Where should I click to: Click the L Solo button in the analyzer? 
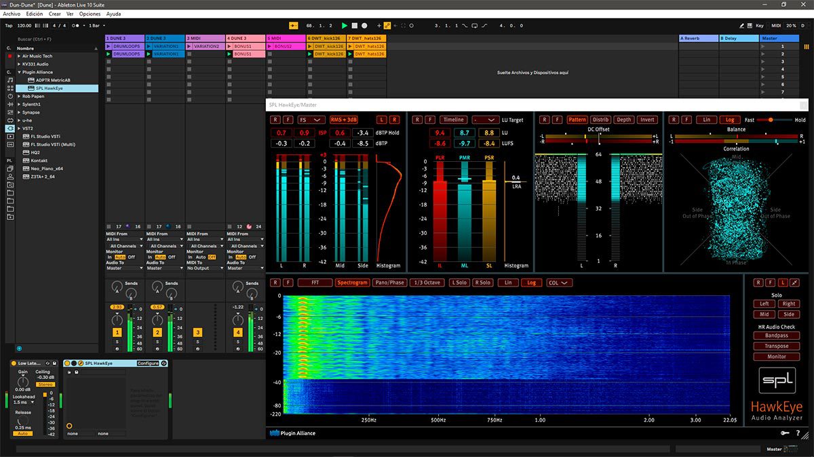459,282
